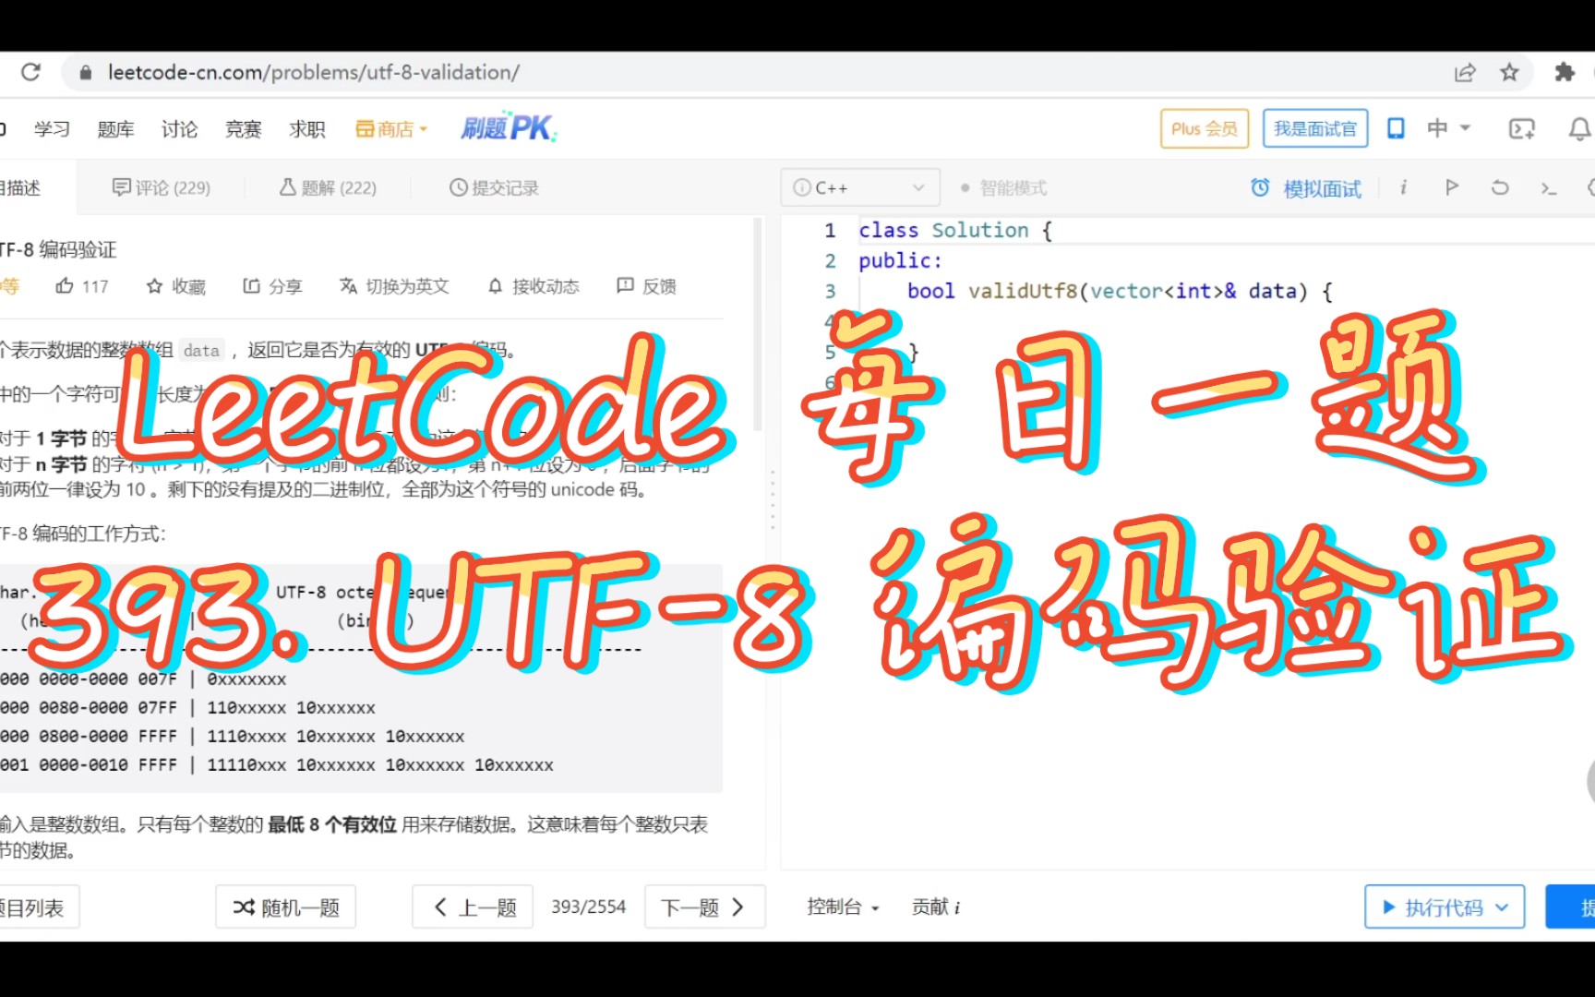Open the 学习 menu
Viewport: 1595px width, 997px height.
pyautogui.click(x=52, y=129)
